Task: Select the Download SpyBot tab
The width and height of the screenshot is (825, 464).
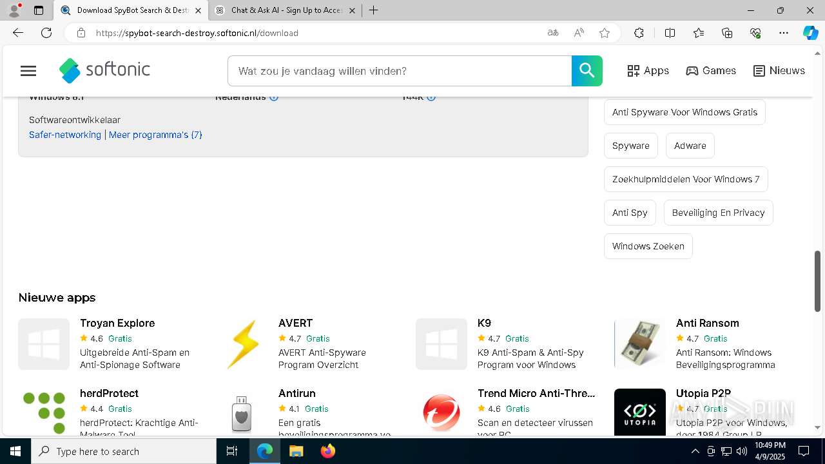Action: pos(131,10)
